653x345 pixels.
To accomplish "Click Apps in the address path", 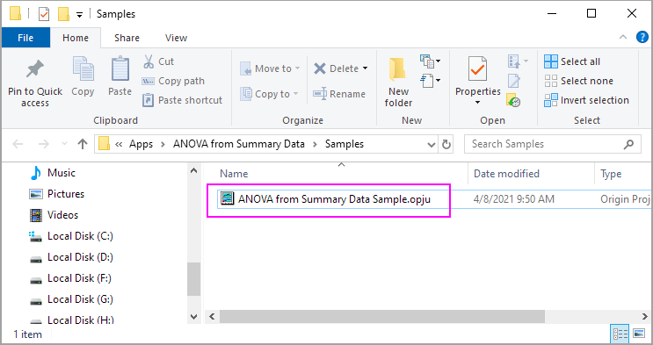I will tap(141, 144).
